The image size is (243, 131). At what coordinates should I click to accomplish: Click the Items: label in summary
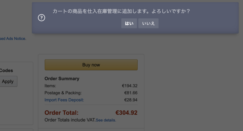[x=50, y=86]
